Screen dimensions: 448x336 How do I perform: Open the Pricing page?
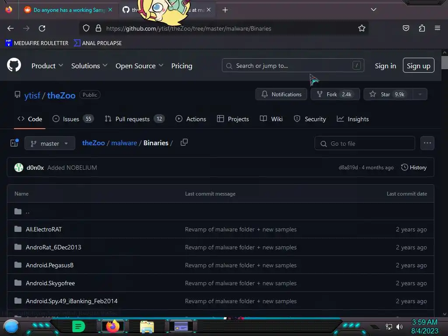(x=182, y=66)
